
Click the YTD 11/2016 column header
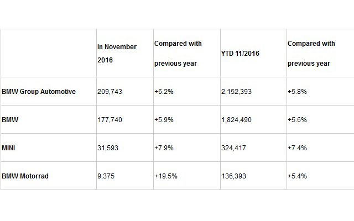pos(241,54)
